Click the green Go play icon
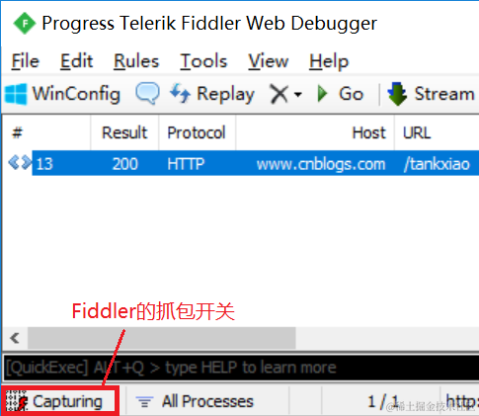Viewport: 479px width, 416px height. 322,94
